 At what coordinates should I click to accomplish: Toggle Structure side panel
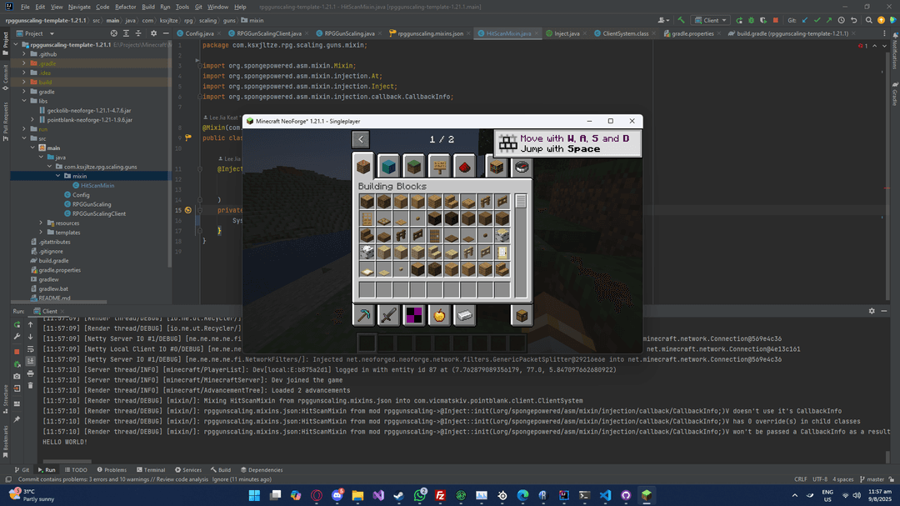click(5, 399)
